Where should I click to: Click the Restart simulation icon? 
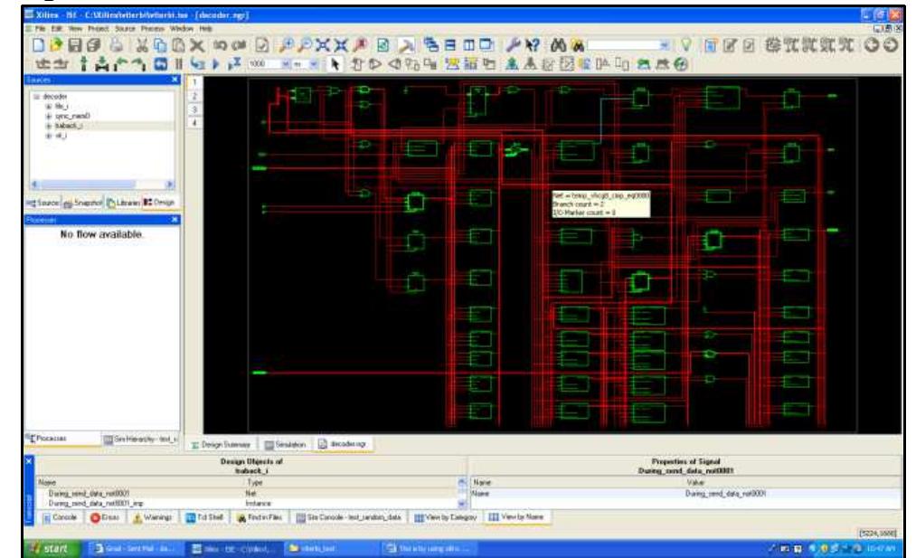161,64
